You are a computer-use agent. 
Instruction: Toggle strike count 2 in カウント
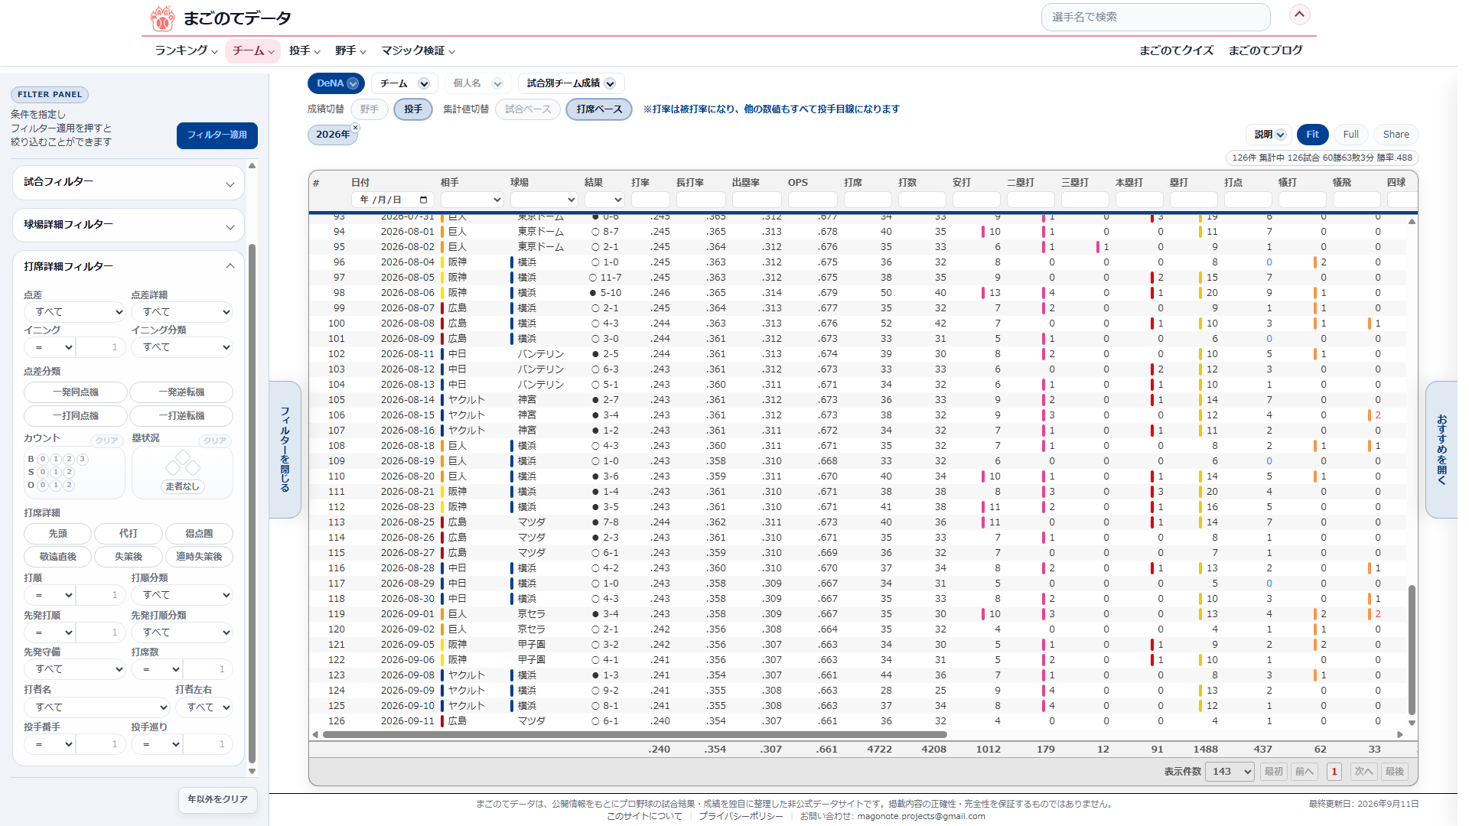click(69, 472)
